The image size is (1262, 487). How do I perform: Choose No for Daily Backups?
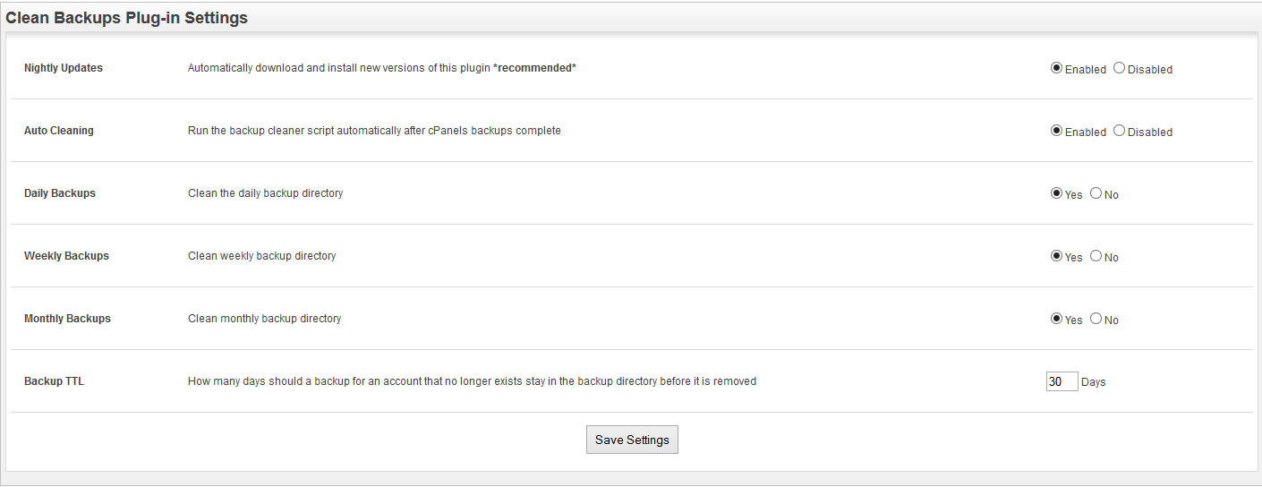(x=1096, y=193)
